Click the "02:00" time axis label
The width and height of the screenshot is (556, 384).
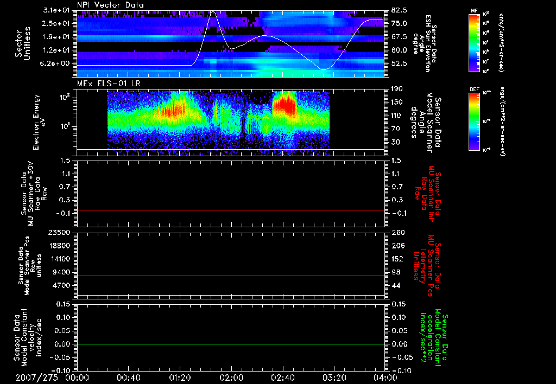231,377
